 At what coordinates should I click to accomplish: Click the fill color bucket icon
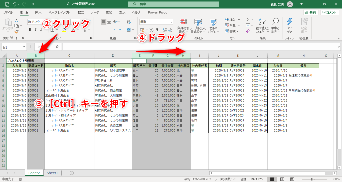(64, 30)
